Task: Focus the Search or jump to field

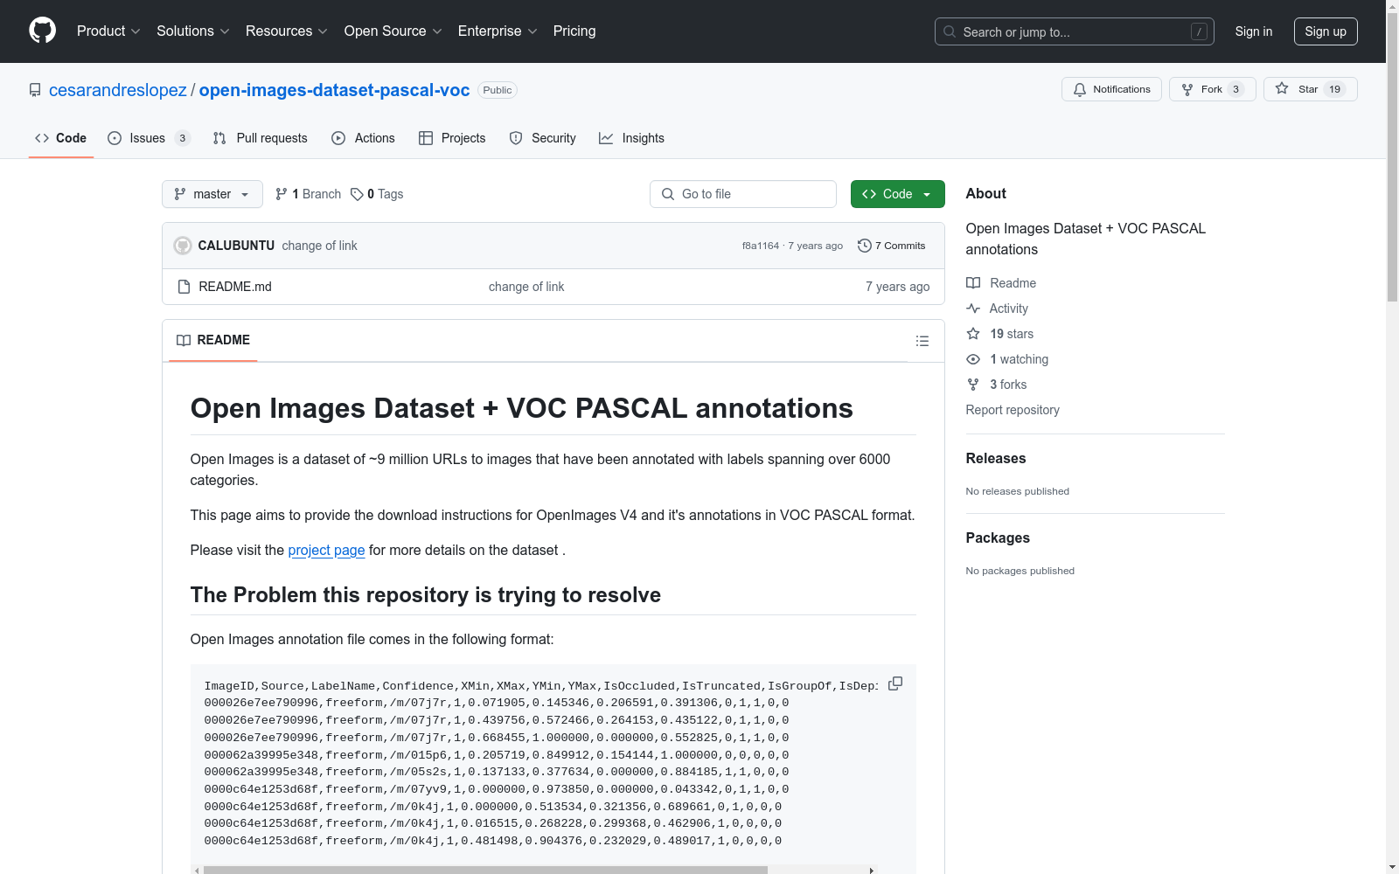Action: [1075, 31]
